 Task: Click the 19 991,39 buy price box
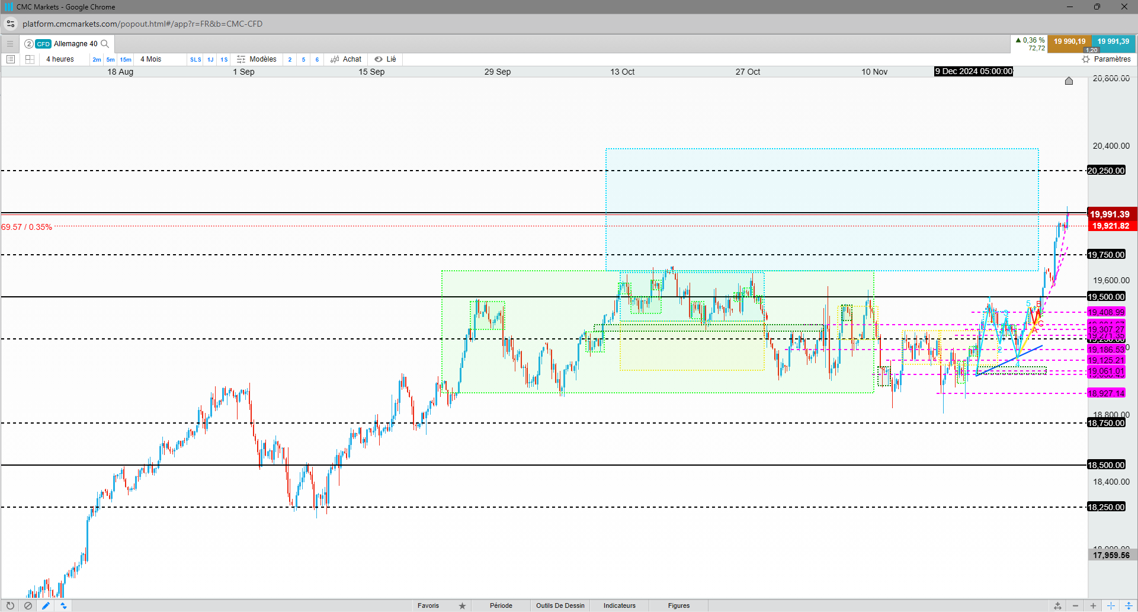1113,42
